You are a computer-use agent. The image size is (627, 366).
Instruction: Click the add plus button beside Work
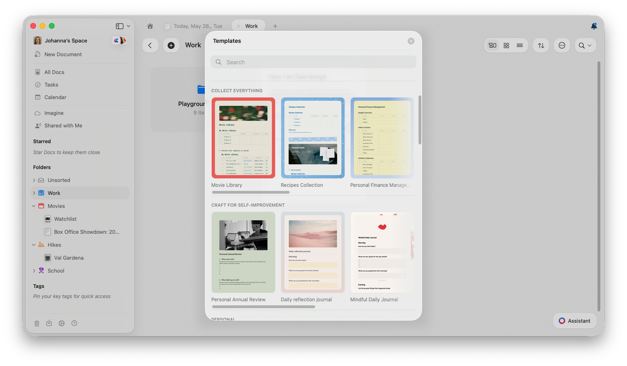171,45
